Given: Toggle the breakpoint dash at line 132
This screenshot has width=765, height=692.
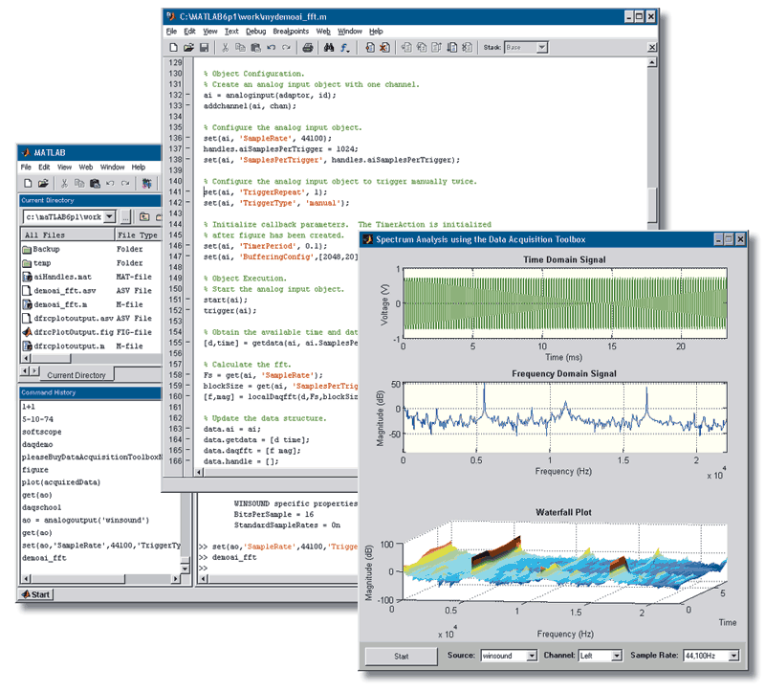Looking at the screenshot, I should pos(187,95).
